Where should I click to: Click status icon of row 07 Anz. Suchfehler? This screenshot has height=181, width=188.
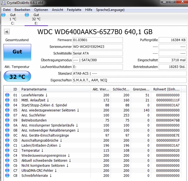(7, 115)
